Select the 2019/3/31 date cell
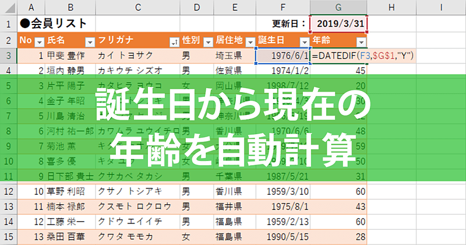The image size is (466, 245). pos(338,24)
